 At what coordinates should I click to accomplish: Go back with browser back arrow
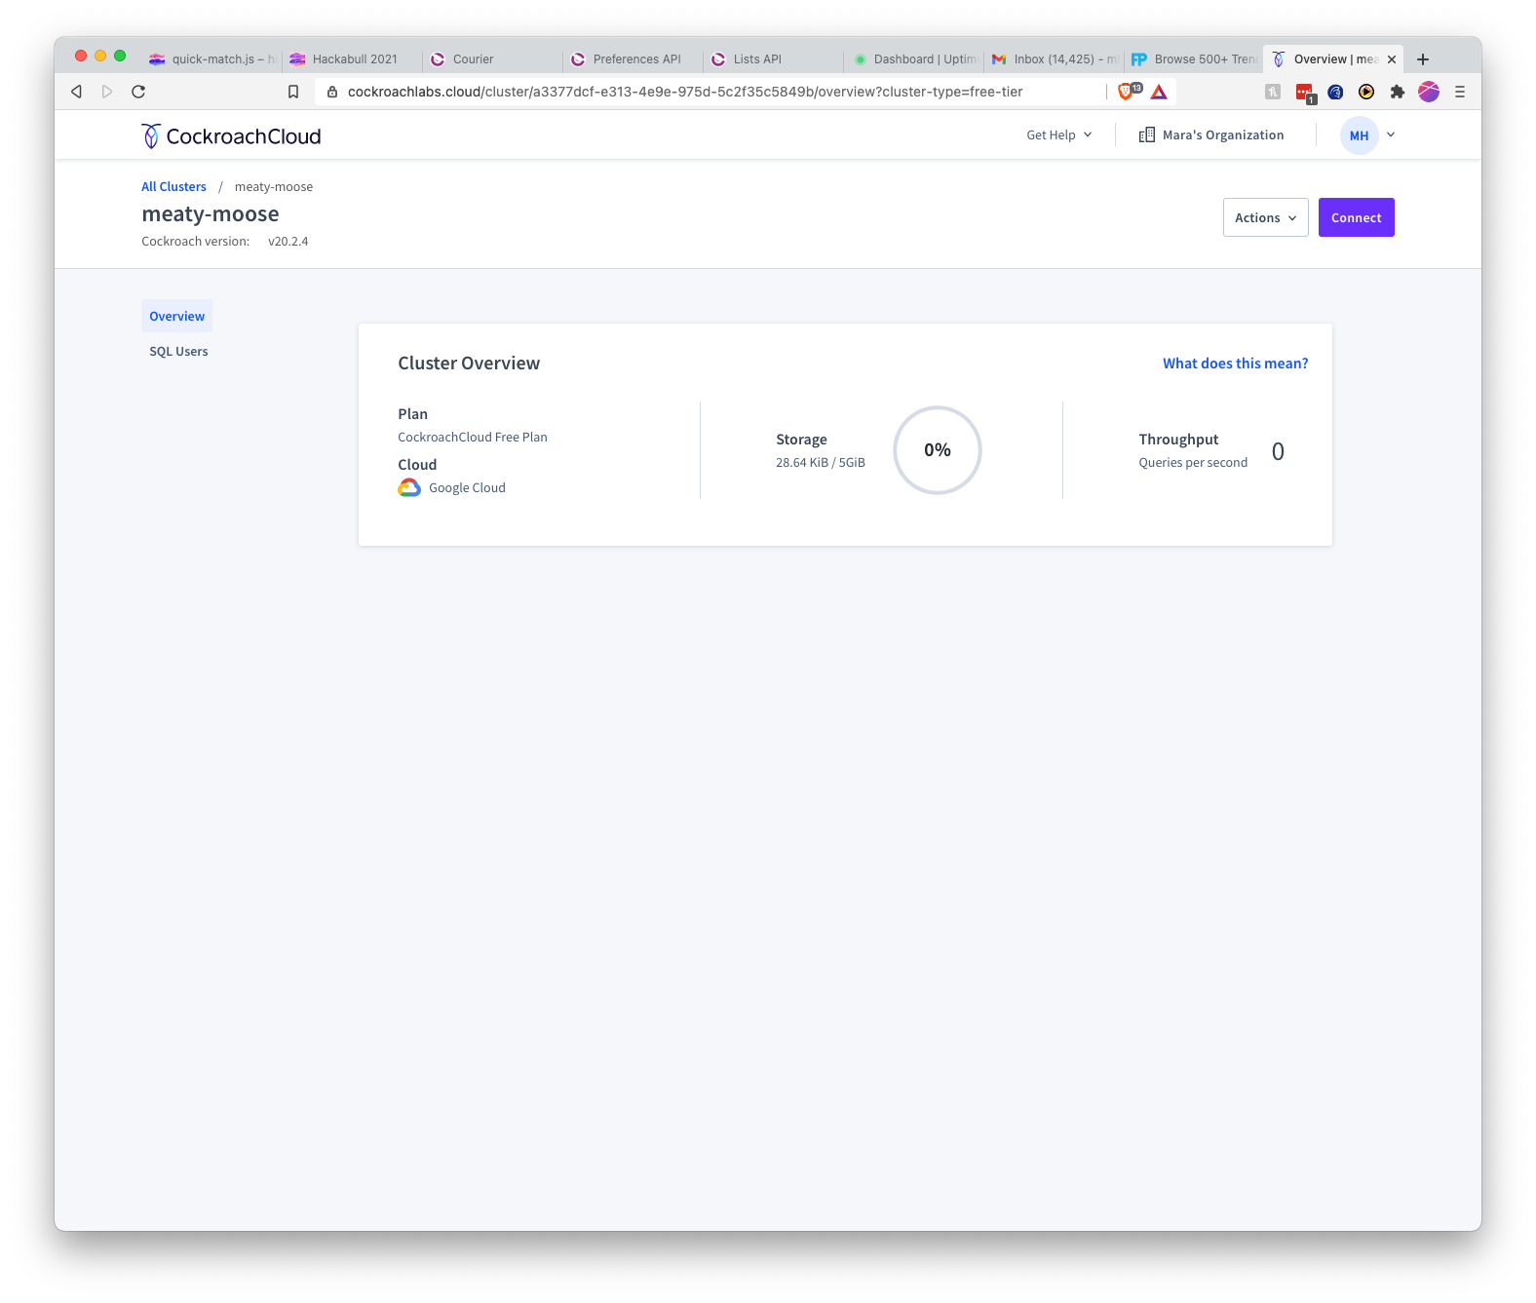[76, 92]
